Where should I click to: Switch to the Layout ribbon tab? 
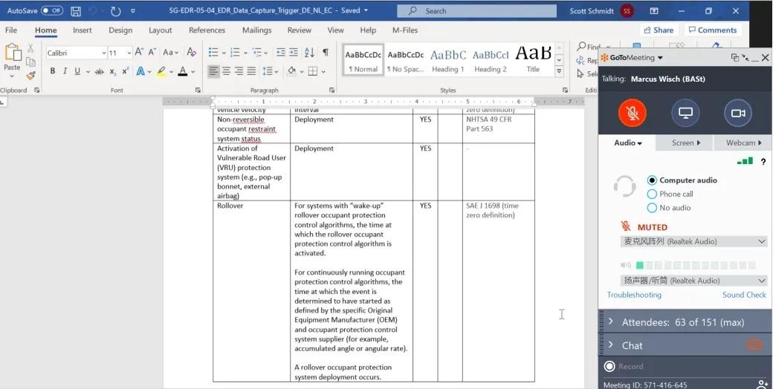(x=160, y=30)
